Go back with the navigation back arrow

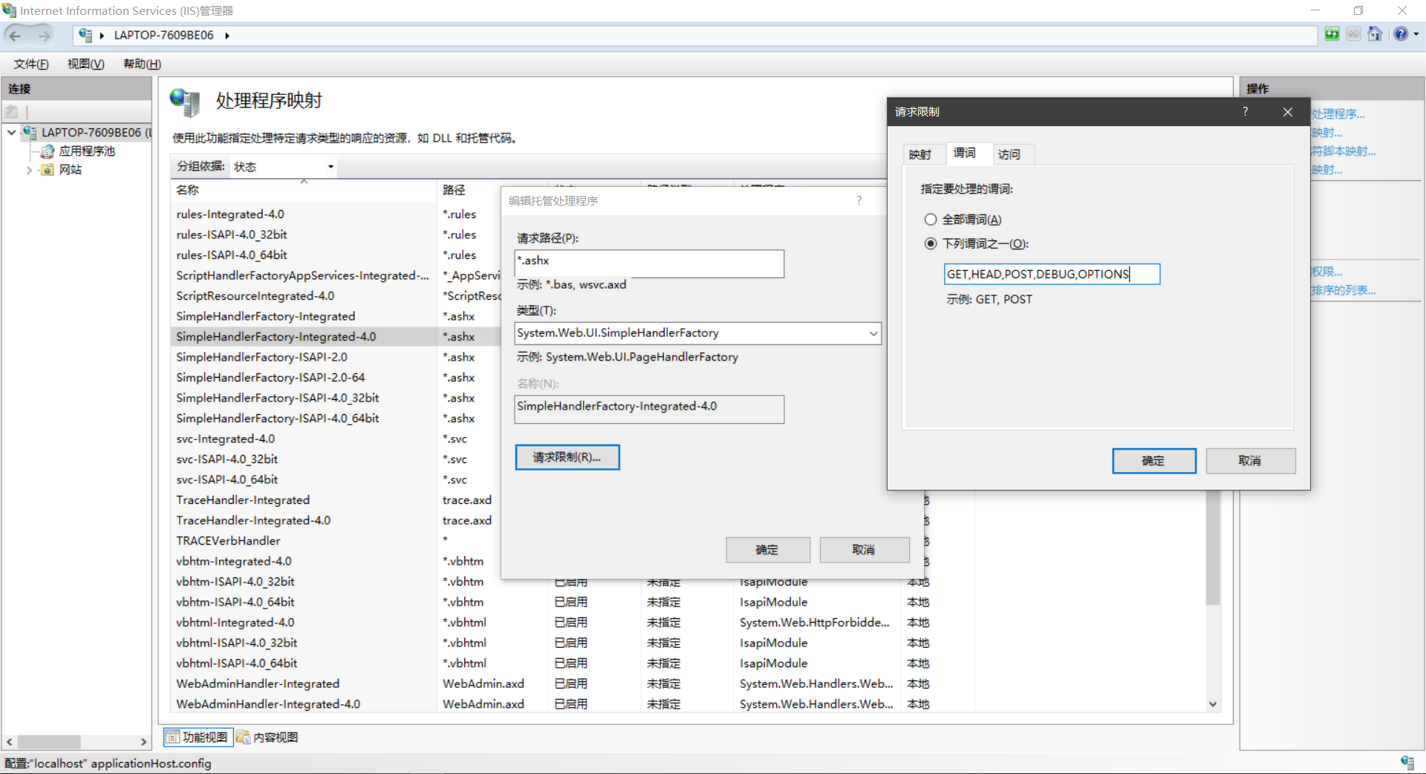(x=16, y=35)
